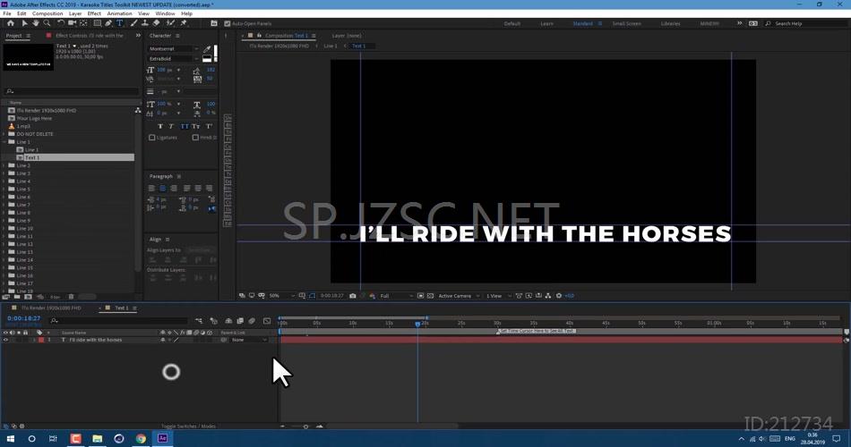Screen dimensions: 851x447
Task: Open the Full resolution dropdown
Action: [x=396, y=296]
